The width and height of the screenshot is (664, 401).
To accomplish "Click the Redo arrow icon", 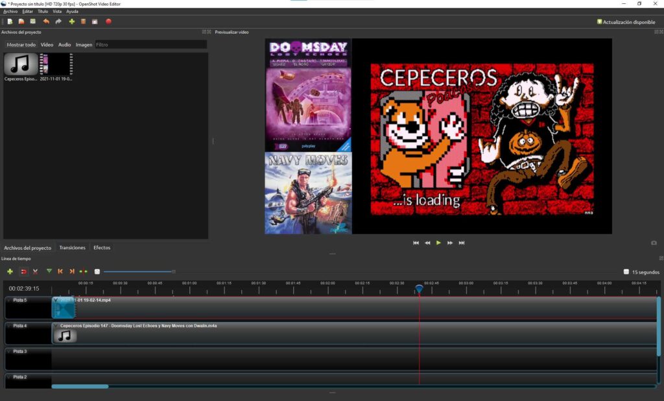I will (x=58, y=21).
